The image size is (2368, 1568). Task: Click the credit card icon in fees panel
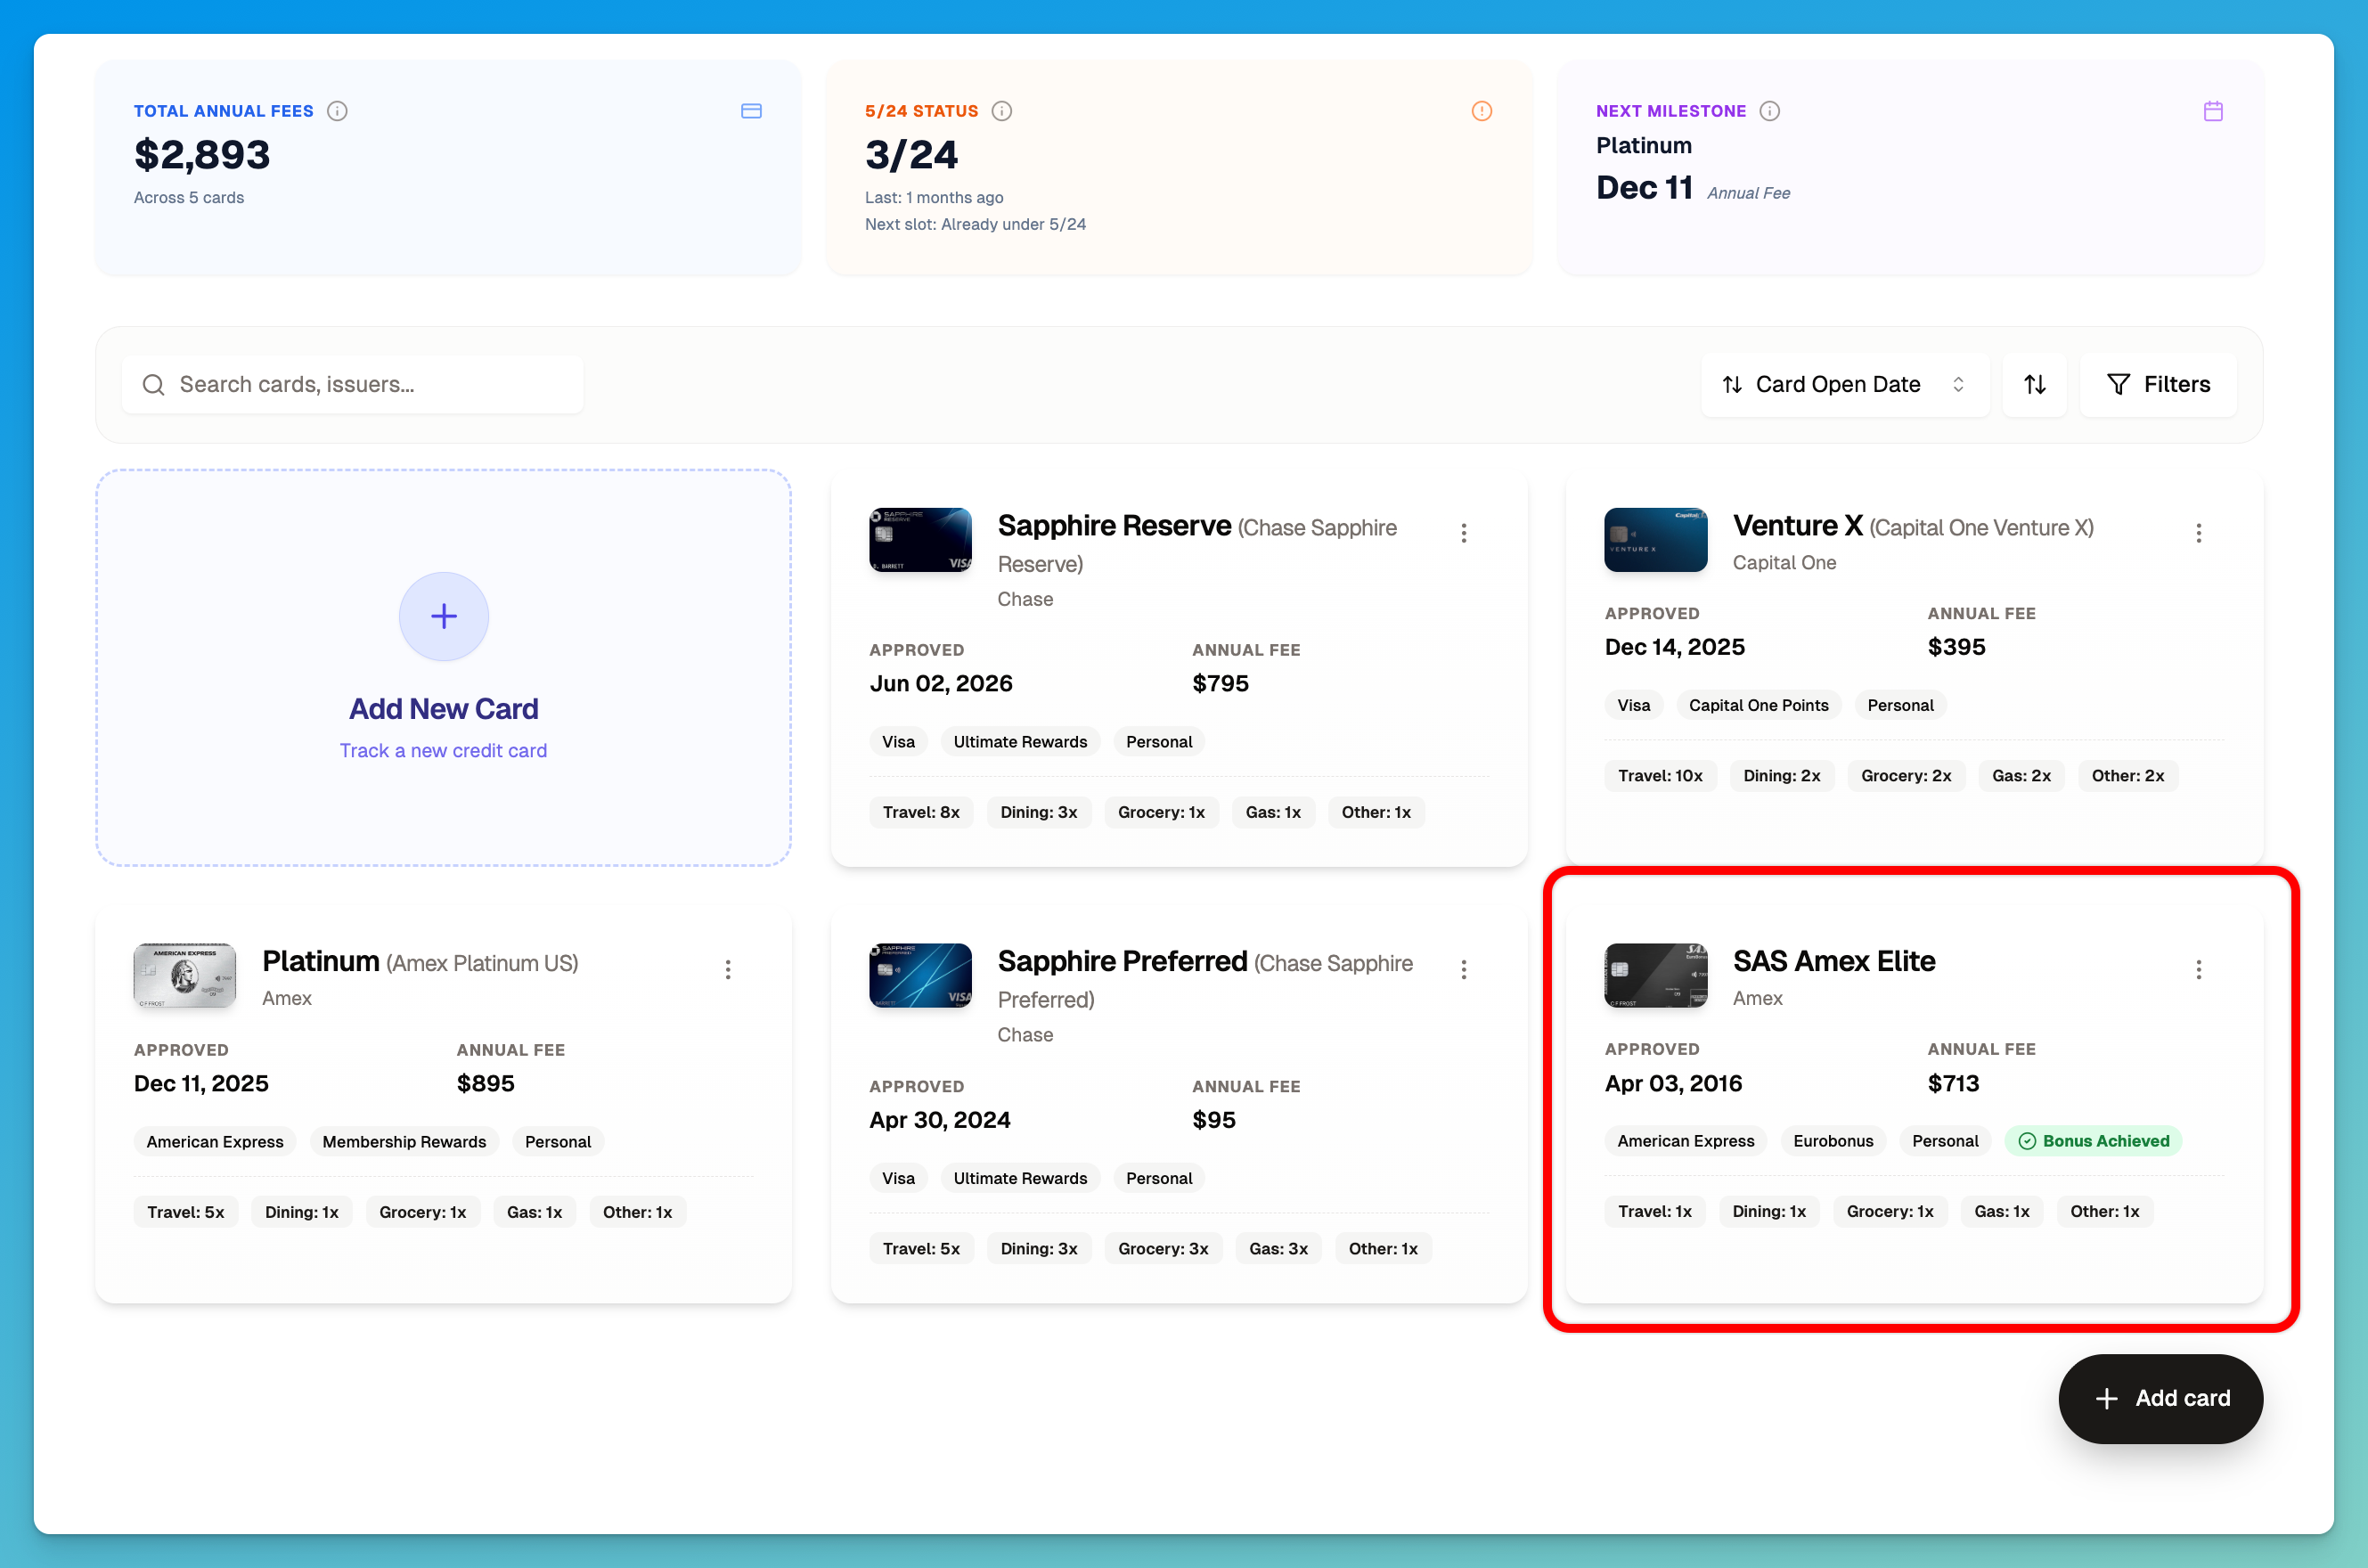click(x=751, y=111)
